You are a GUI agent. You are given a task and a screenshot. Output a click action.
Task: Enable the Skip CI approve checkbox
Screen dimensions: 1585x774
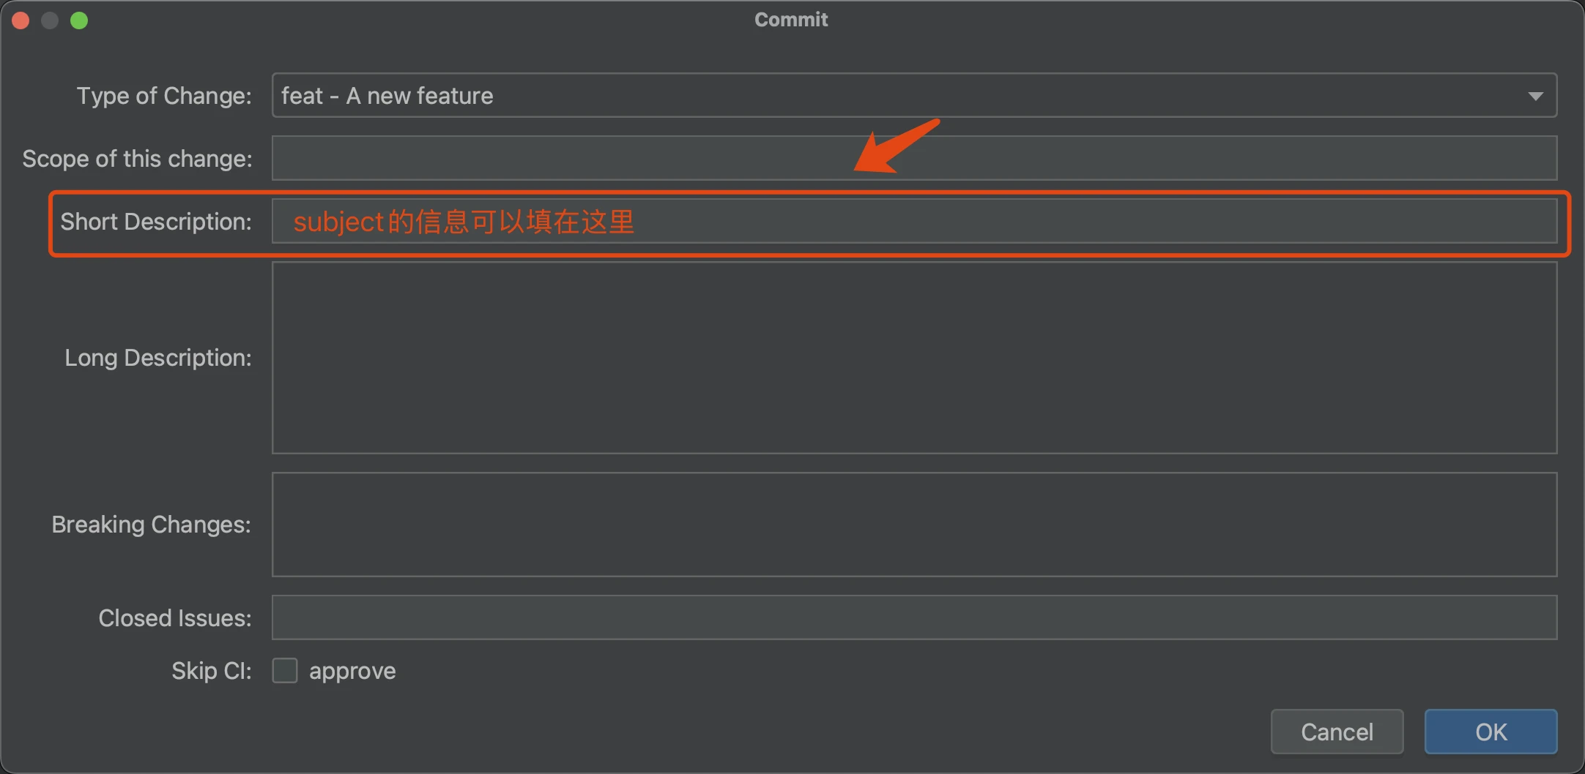pyautogui.click(x=285, y=670)
